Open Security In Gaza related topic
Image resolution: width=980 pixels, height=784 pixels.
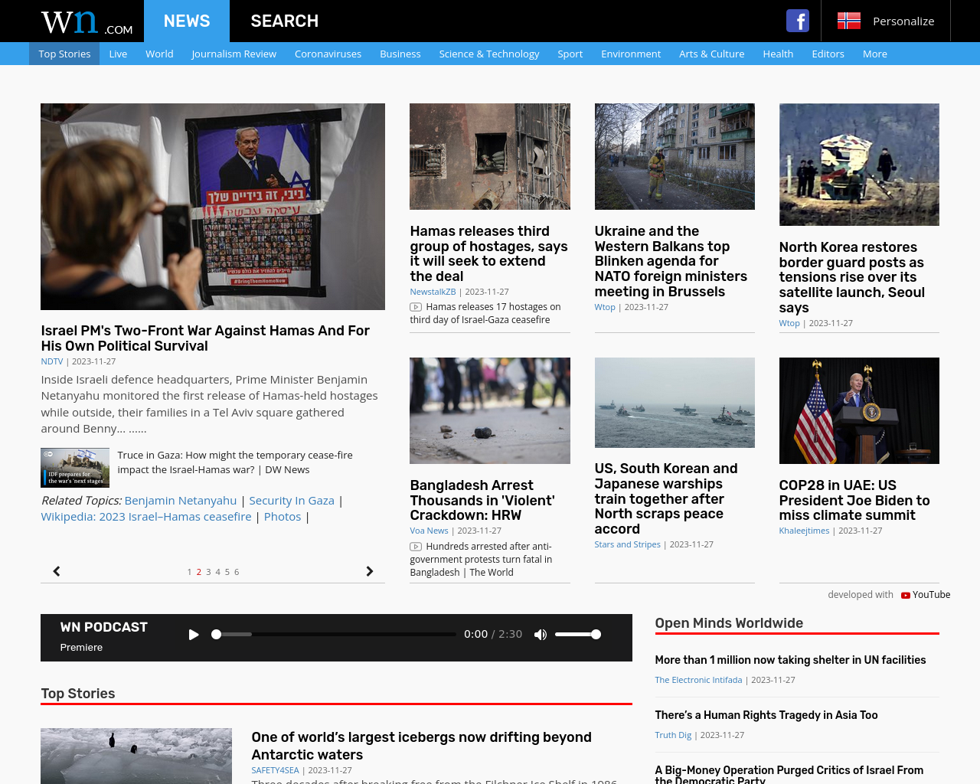coord(292,500)
